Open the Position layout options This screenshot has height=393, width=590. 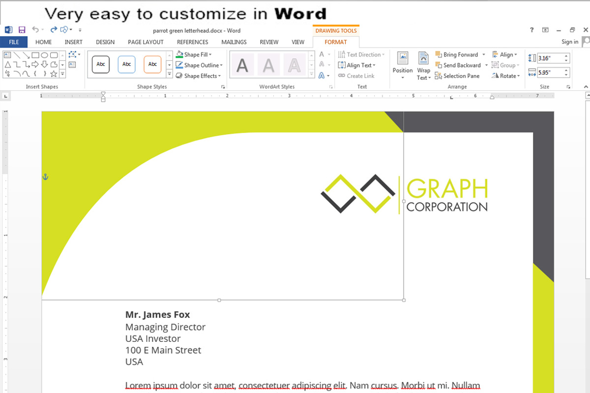click(x=403, y=65)
